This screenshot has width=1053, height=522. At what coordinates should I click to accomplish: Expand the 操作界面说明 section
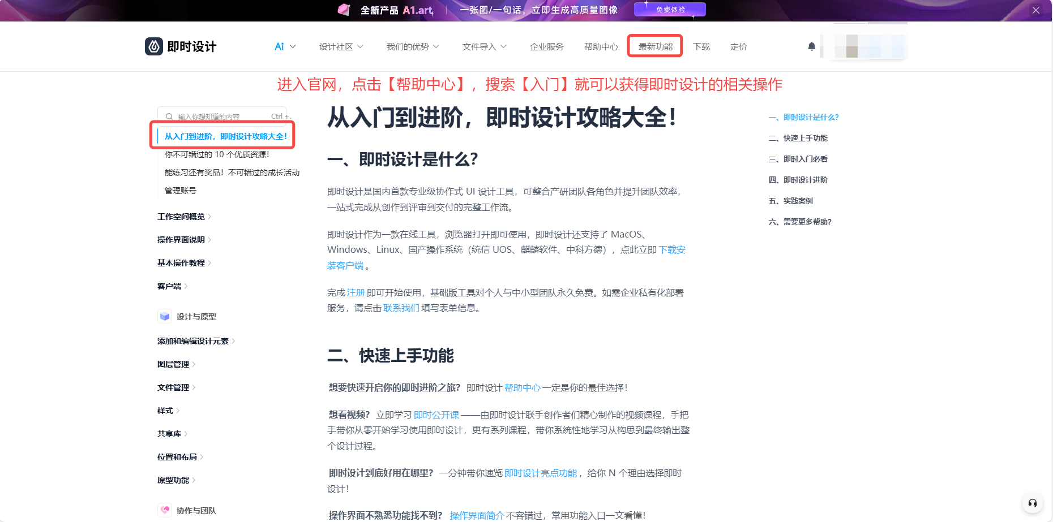point(184,240)
